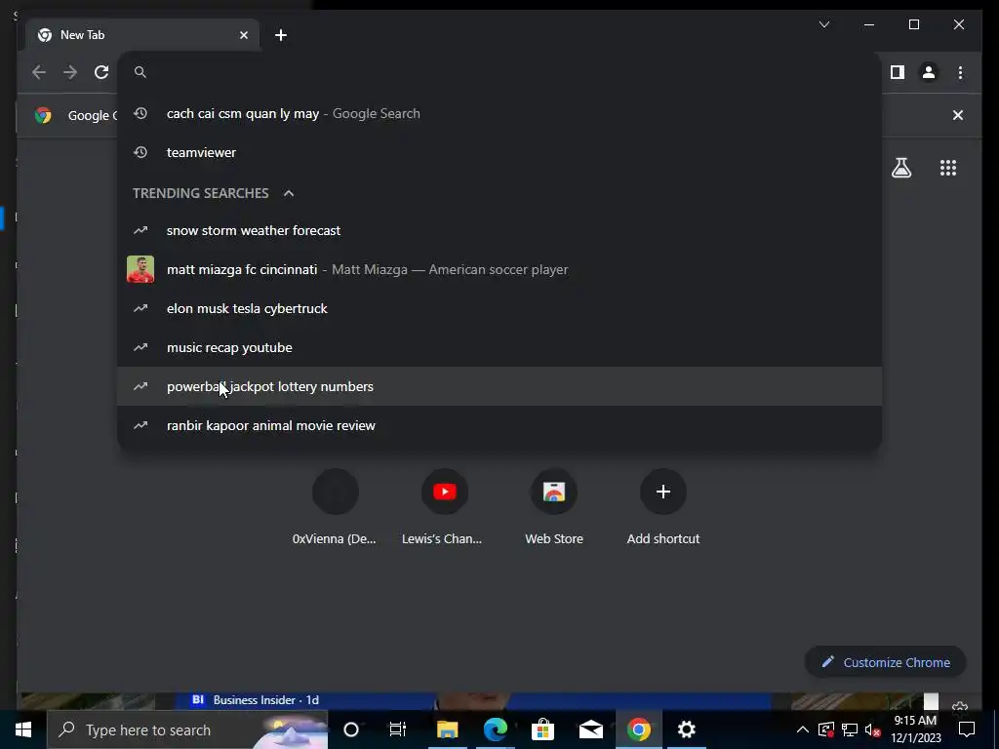Choose 'matt miazga fc cincinnati' suggestion
Viewport: 999px width, 749px height.
click(499, 269)
